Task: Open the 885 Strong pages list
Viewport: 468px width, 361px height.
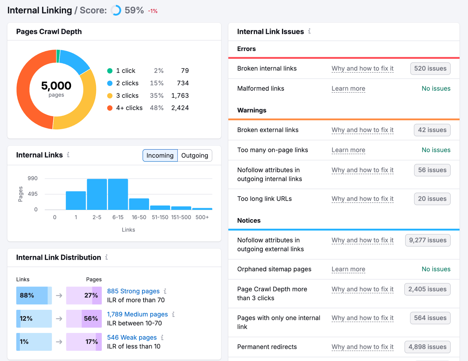Action: [133, 291]
